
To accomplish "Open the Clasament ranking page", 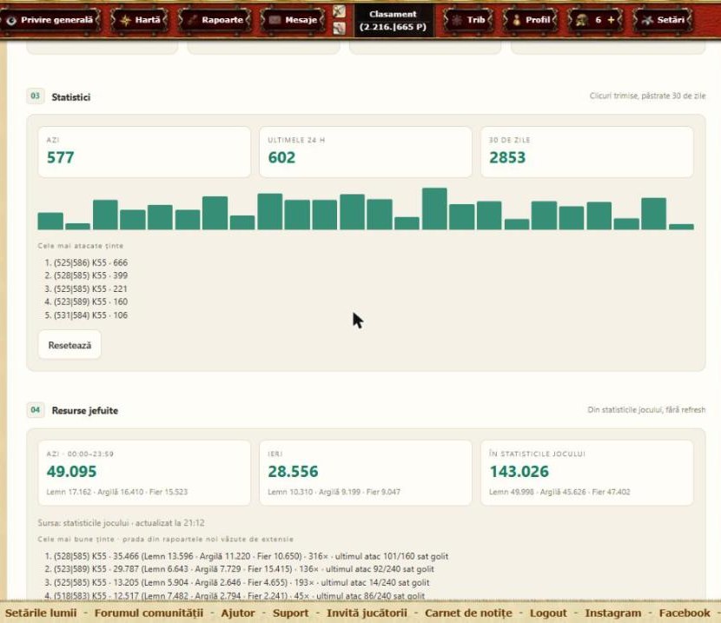I will (393, 21).
